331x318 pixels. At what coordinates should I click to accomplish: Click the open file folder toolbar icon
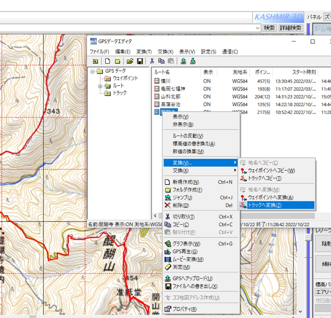pyautogui.click(x=130, y=61)
